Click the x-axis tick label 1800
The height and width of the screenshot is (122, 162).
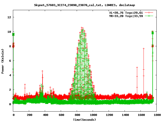click(157, 115)
